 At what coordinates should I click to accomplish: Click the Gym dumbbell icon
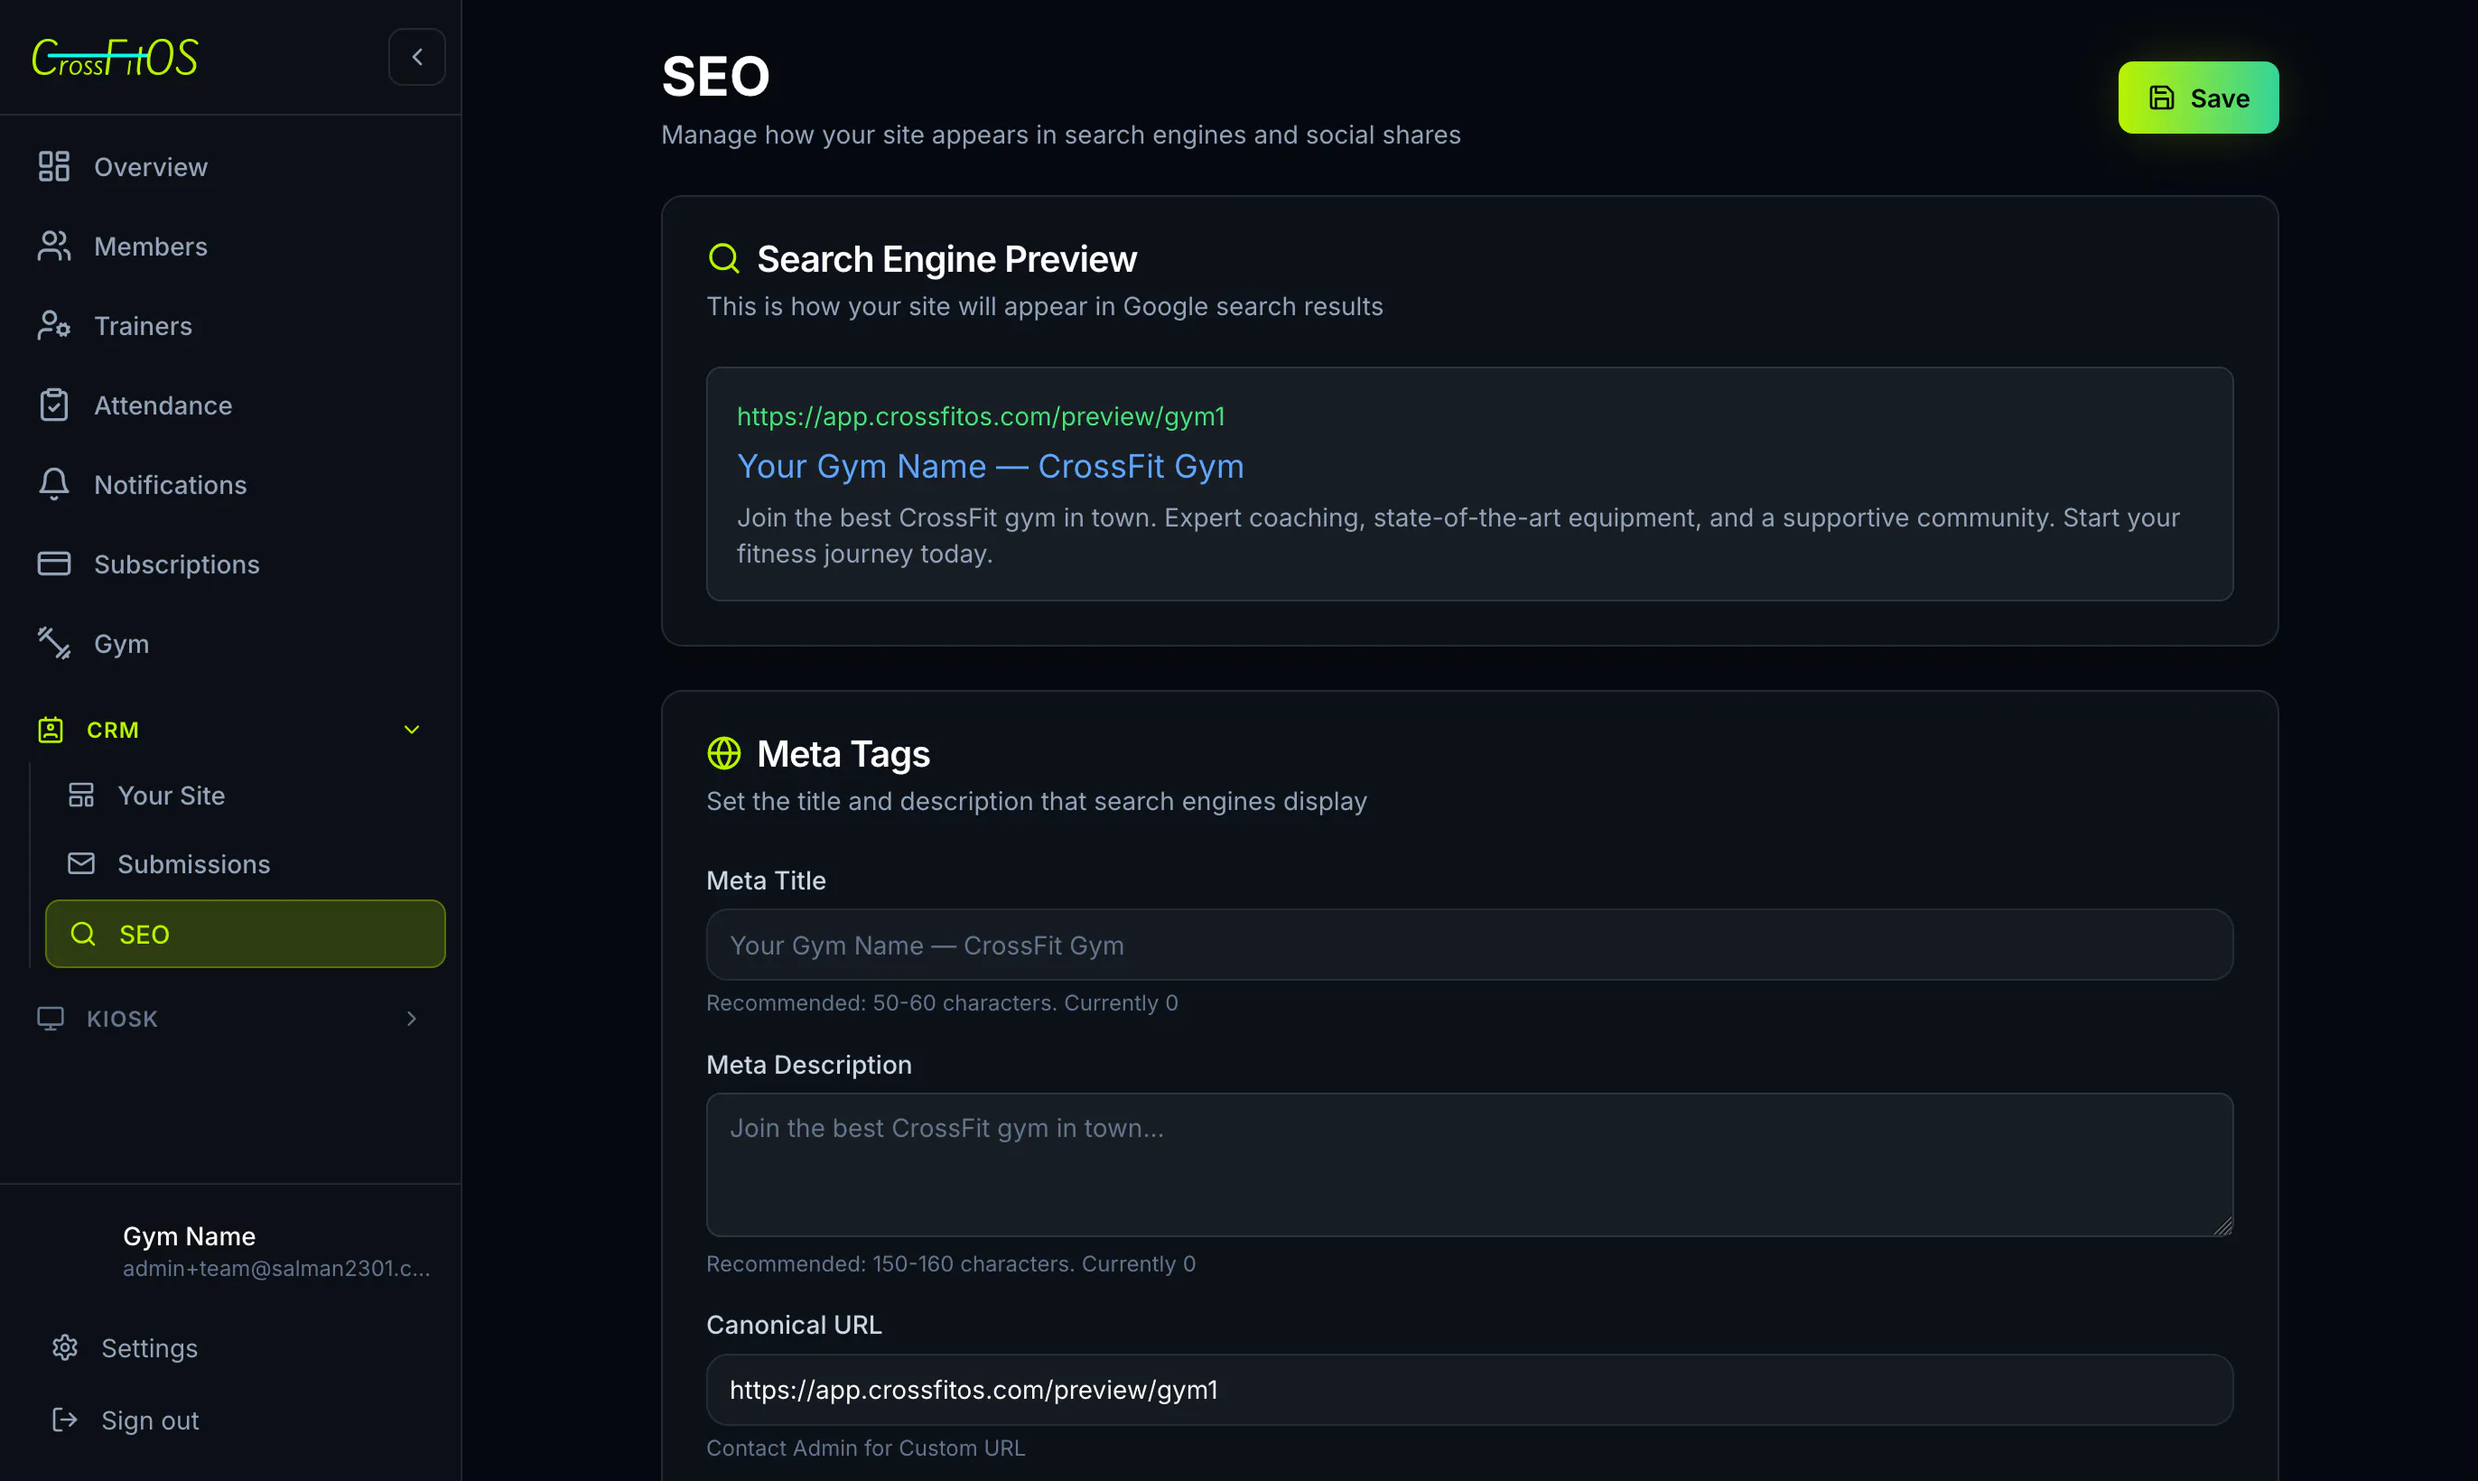[54, 643]
